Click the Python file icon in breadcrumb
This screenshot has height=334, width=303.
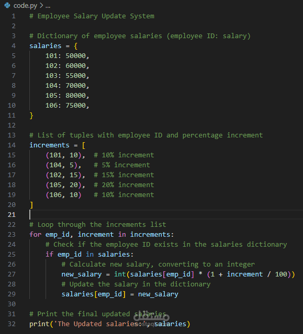click(x=7, y=5)
